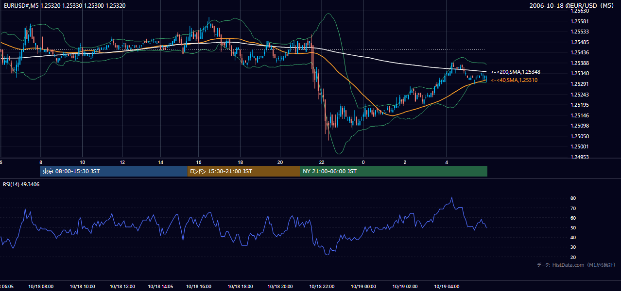Click price axis label 1.25388
The image size is (621, 291).
tap(580, 63)
